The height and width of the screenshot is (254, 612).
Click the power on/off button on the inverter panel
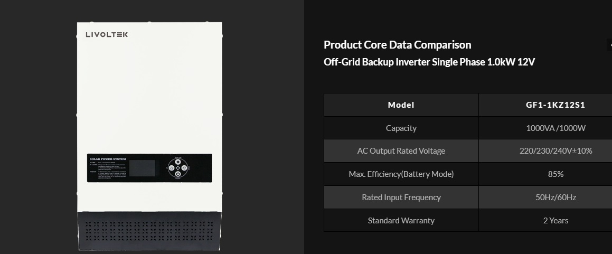tap(178, 174)
